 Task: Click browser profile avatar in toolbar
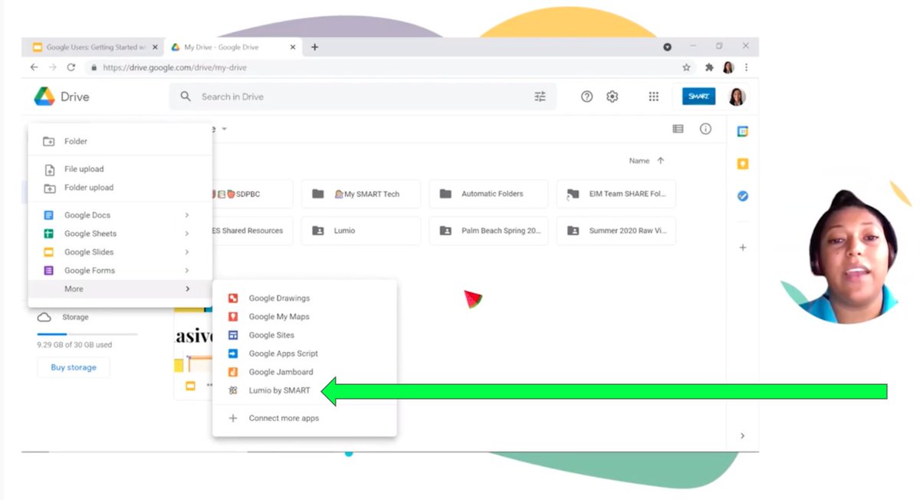728,67
